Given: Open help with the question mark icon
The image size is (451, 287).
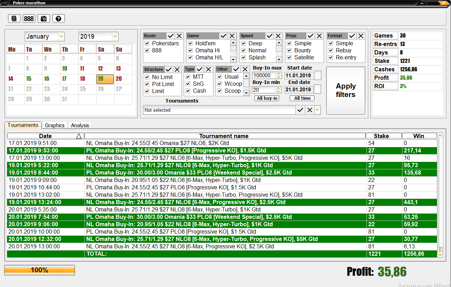Looking at the screenshot, I should [58, 19].
